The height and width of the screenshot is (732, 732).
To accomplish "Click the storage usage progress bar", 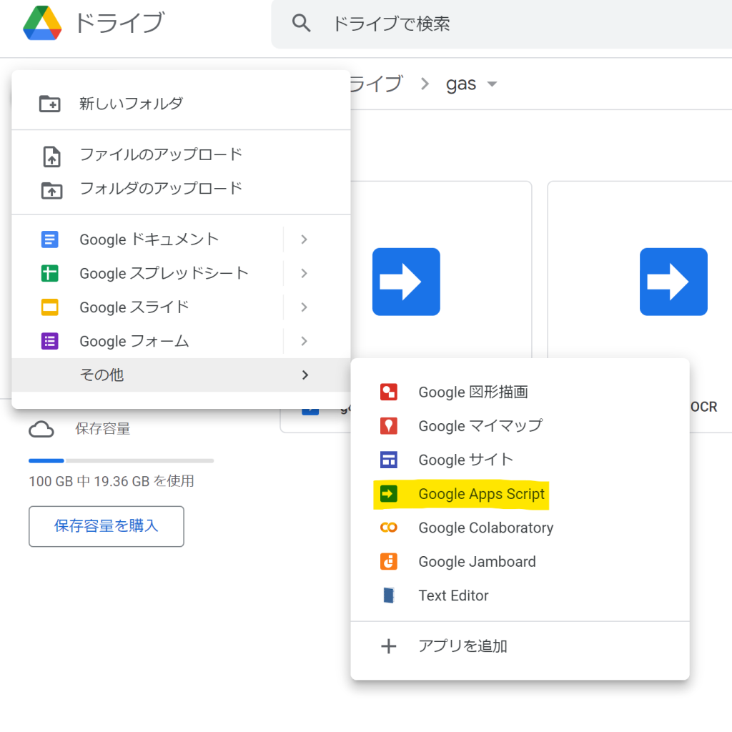I will pyautogui.click(x=122, y=461).
